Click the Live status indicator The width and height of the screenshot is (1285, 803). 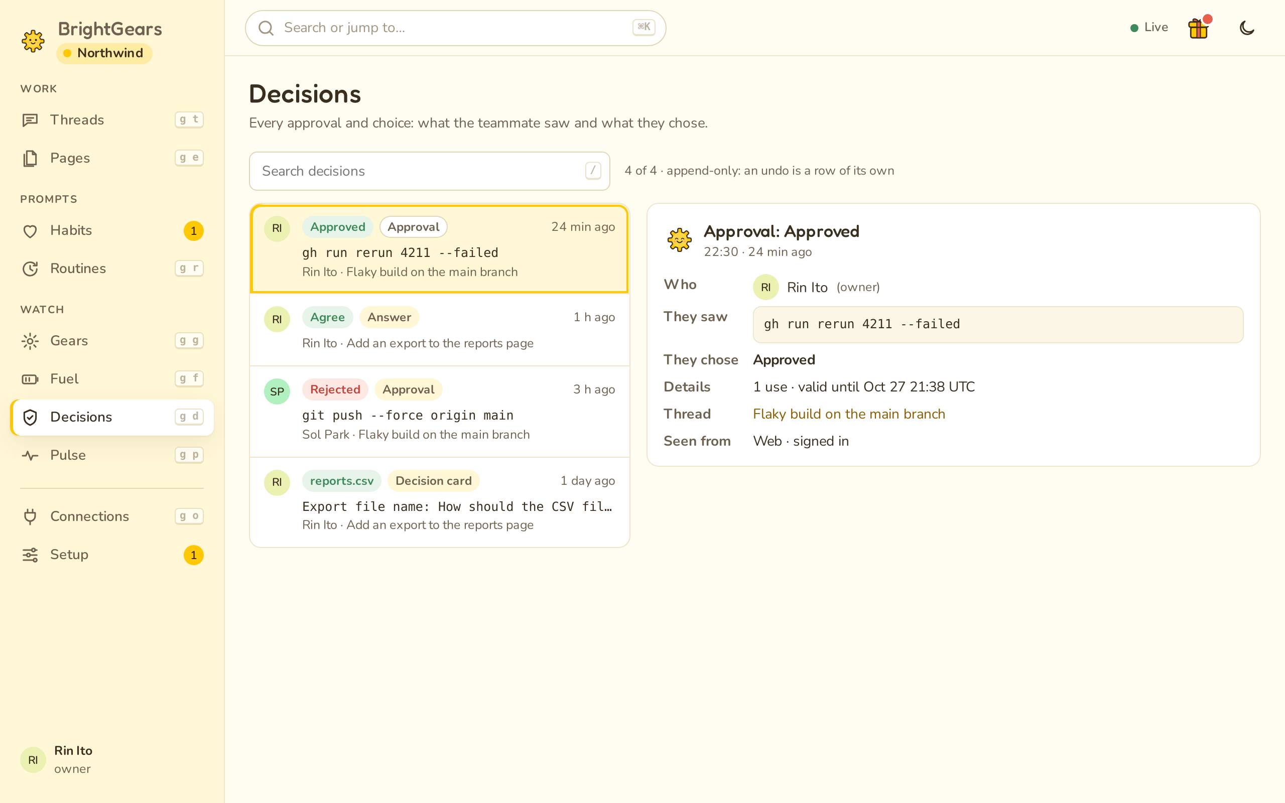coord(1149,28)
